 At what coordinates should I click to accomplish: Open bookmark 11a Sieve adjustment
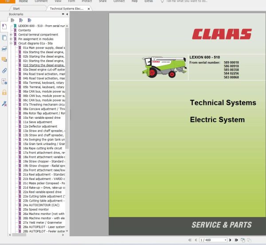[38, 122]
